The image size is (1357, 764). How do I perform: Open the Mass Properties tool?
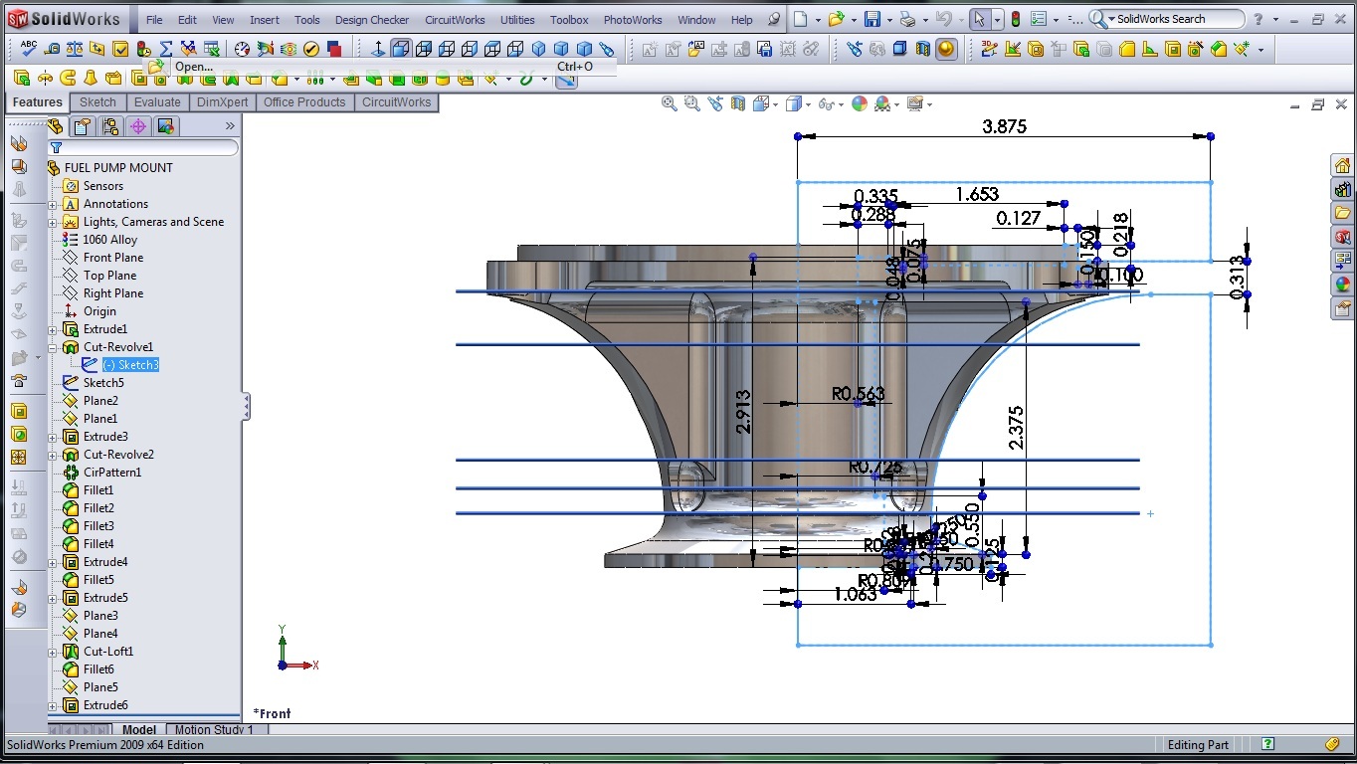(x=76, y=48)
